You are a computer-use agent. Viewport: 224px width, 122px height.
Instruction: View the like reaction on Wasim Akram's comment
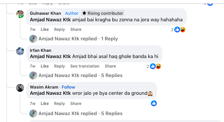coord(154,103)
